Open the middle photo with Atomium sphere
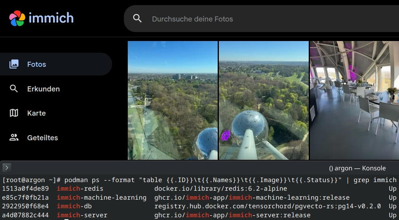 point(263,100)
